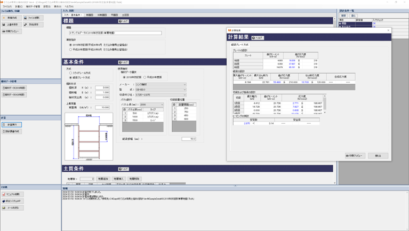Click the 掘削幅 B input field
Viewport: 409px width, 231px height.
[102, 92]
